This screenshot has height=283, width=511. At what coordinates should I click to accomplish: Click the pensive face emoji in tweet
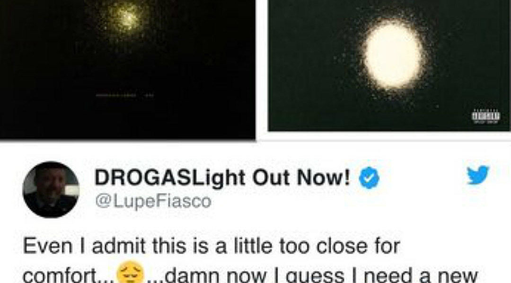click(x=130, y=272)
